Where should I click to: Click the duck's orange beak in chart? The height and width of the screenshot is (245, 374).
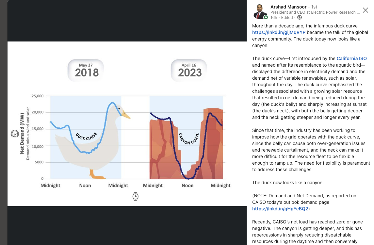[x=126, y=115]
